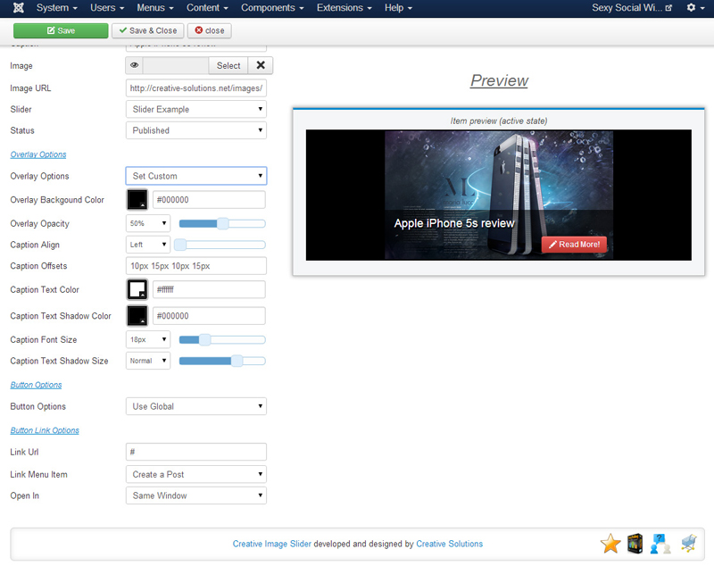
Task: Open the Slider Example dropdown
Action: coord(196,109)
